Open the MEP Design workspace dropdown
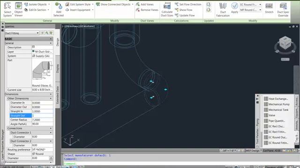300x168 pixels. pos(254,150)
